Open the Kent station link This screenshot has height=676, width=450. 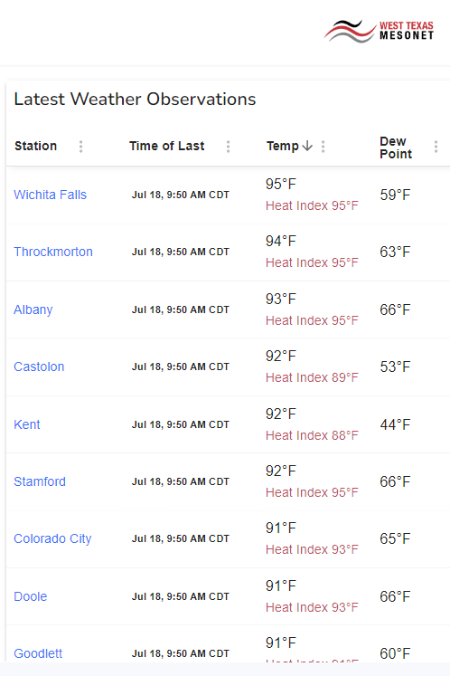point(27,424)
